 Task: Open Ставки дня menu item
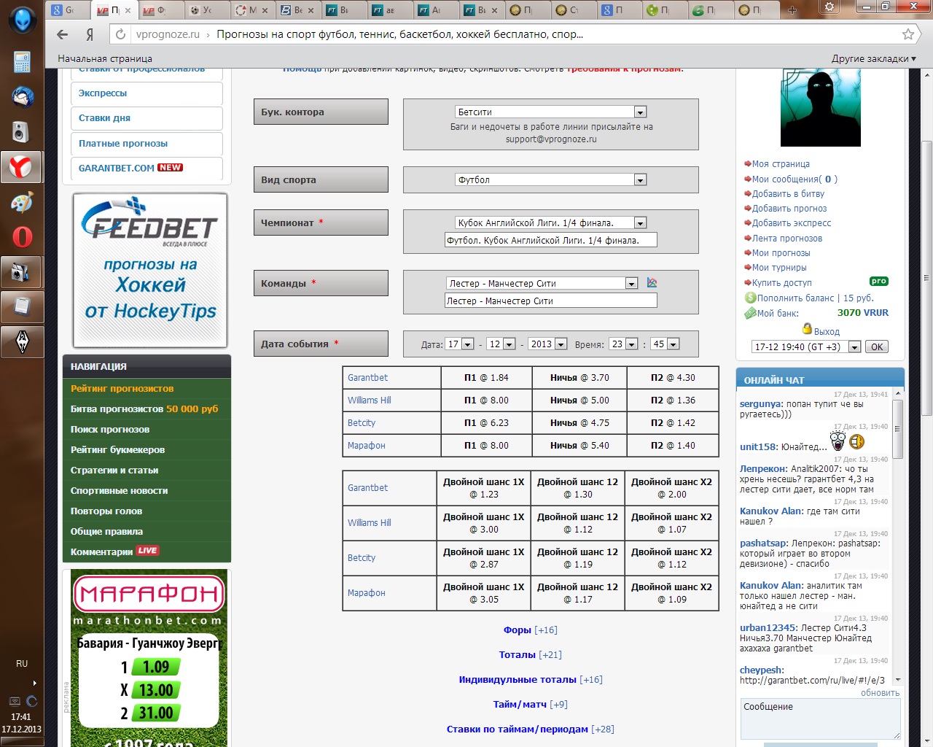147,118
